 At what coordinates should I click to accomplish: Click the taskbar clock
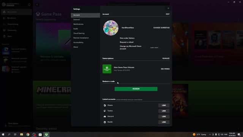click(232, 134)
